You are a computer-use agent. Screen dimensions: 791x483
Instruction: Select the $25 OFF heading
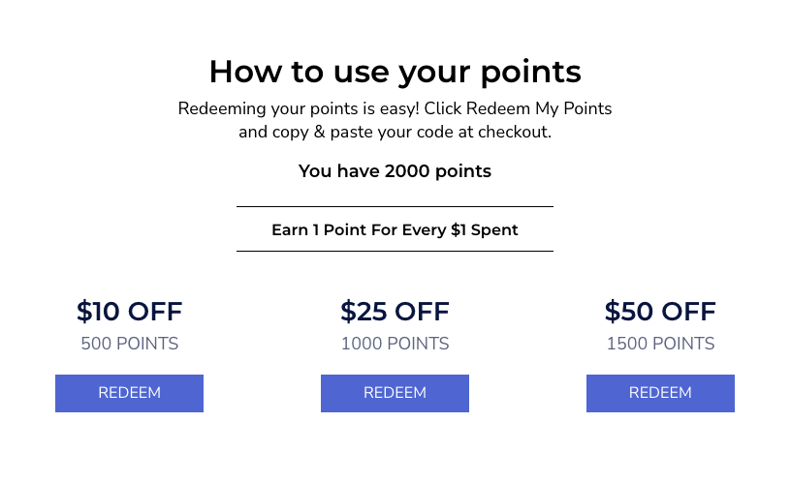[395, 312]
